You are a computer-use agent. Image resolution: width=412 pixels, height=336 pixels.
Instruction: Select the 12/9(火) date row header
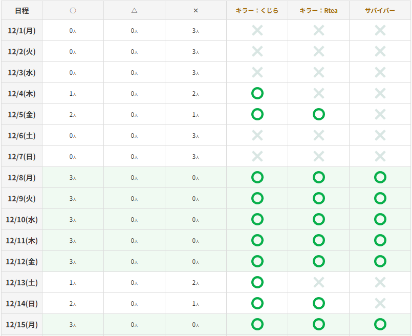click(22, 199)
